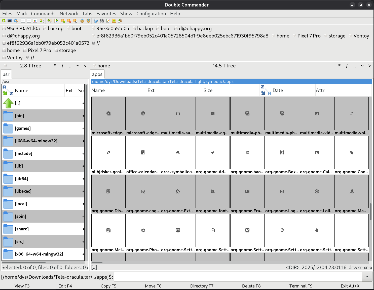The height and width of the screenshot is (290, 374).
Task: Click the multi-rename tool icon
Action: (x=108, y=21)
